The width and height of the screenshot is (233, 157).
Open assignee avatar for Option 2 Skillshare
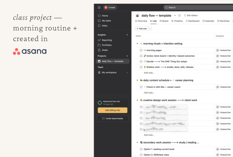coord(218,155)
